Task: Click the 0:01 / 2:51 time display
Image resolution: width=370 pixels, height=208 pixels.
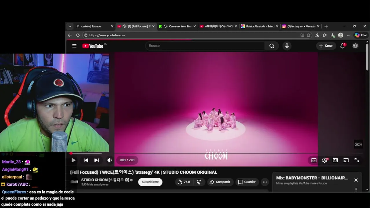Action: pyautogui.click(x=127, y=160)
